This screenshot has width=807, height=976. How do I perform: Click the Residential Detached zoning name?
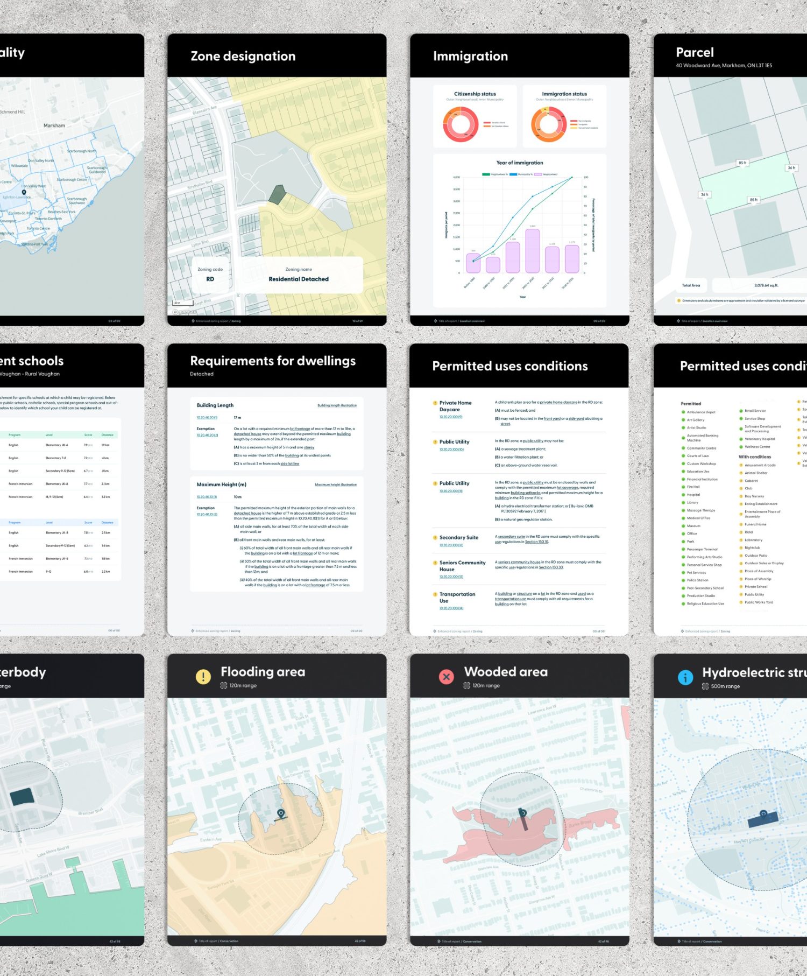299,279
